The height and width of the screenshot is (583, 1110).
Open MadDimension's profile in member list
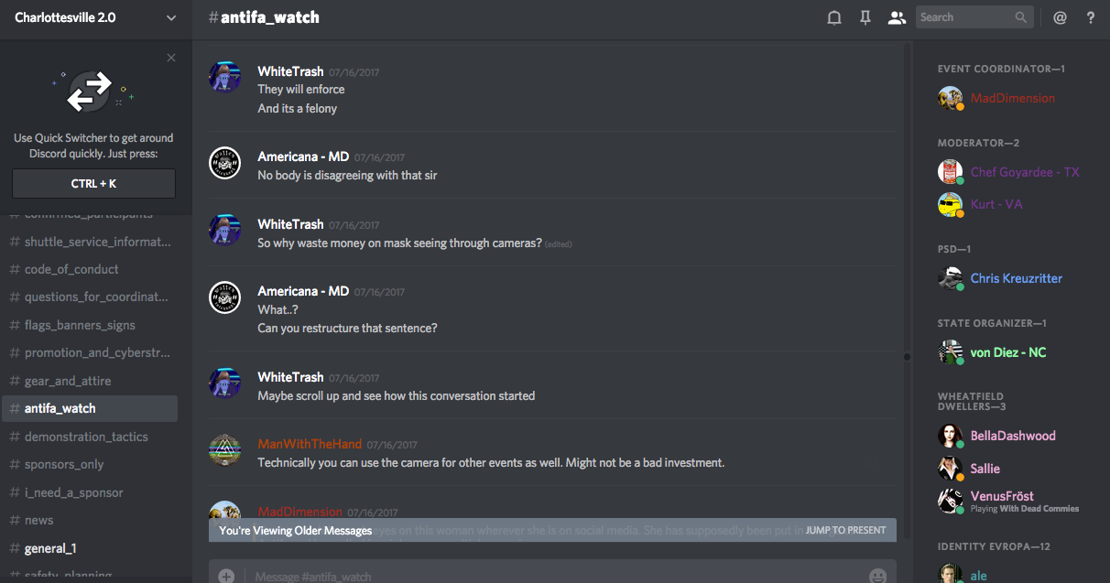(x=1012, y=98)
